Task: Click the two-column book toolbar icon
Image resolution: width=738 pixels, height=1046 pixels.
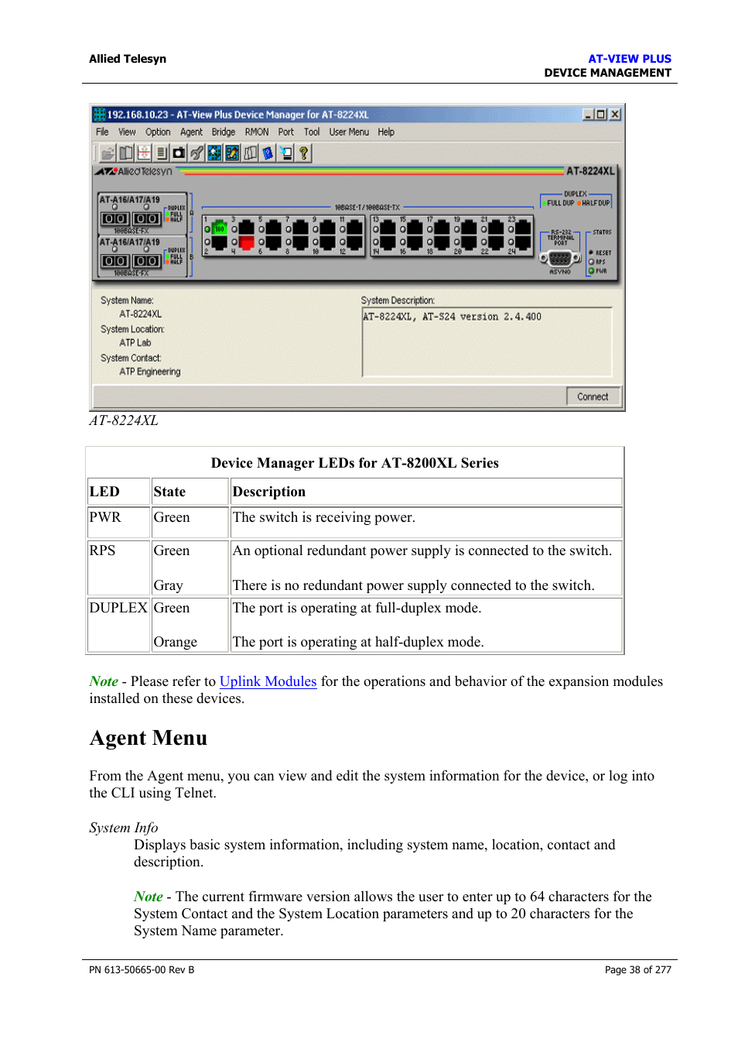Action: coord(126,153)
